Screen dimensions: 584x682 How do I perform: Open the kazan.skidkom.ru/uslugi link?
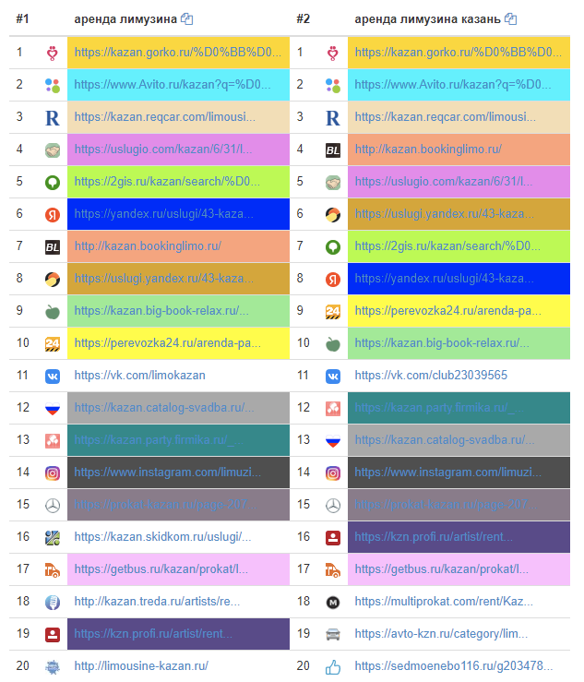[162, 537]
